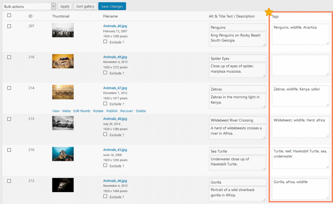Click the Save Changes button

[x=112, y=6]
